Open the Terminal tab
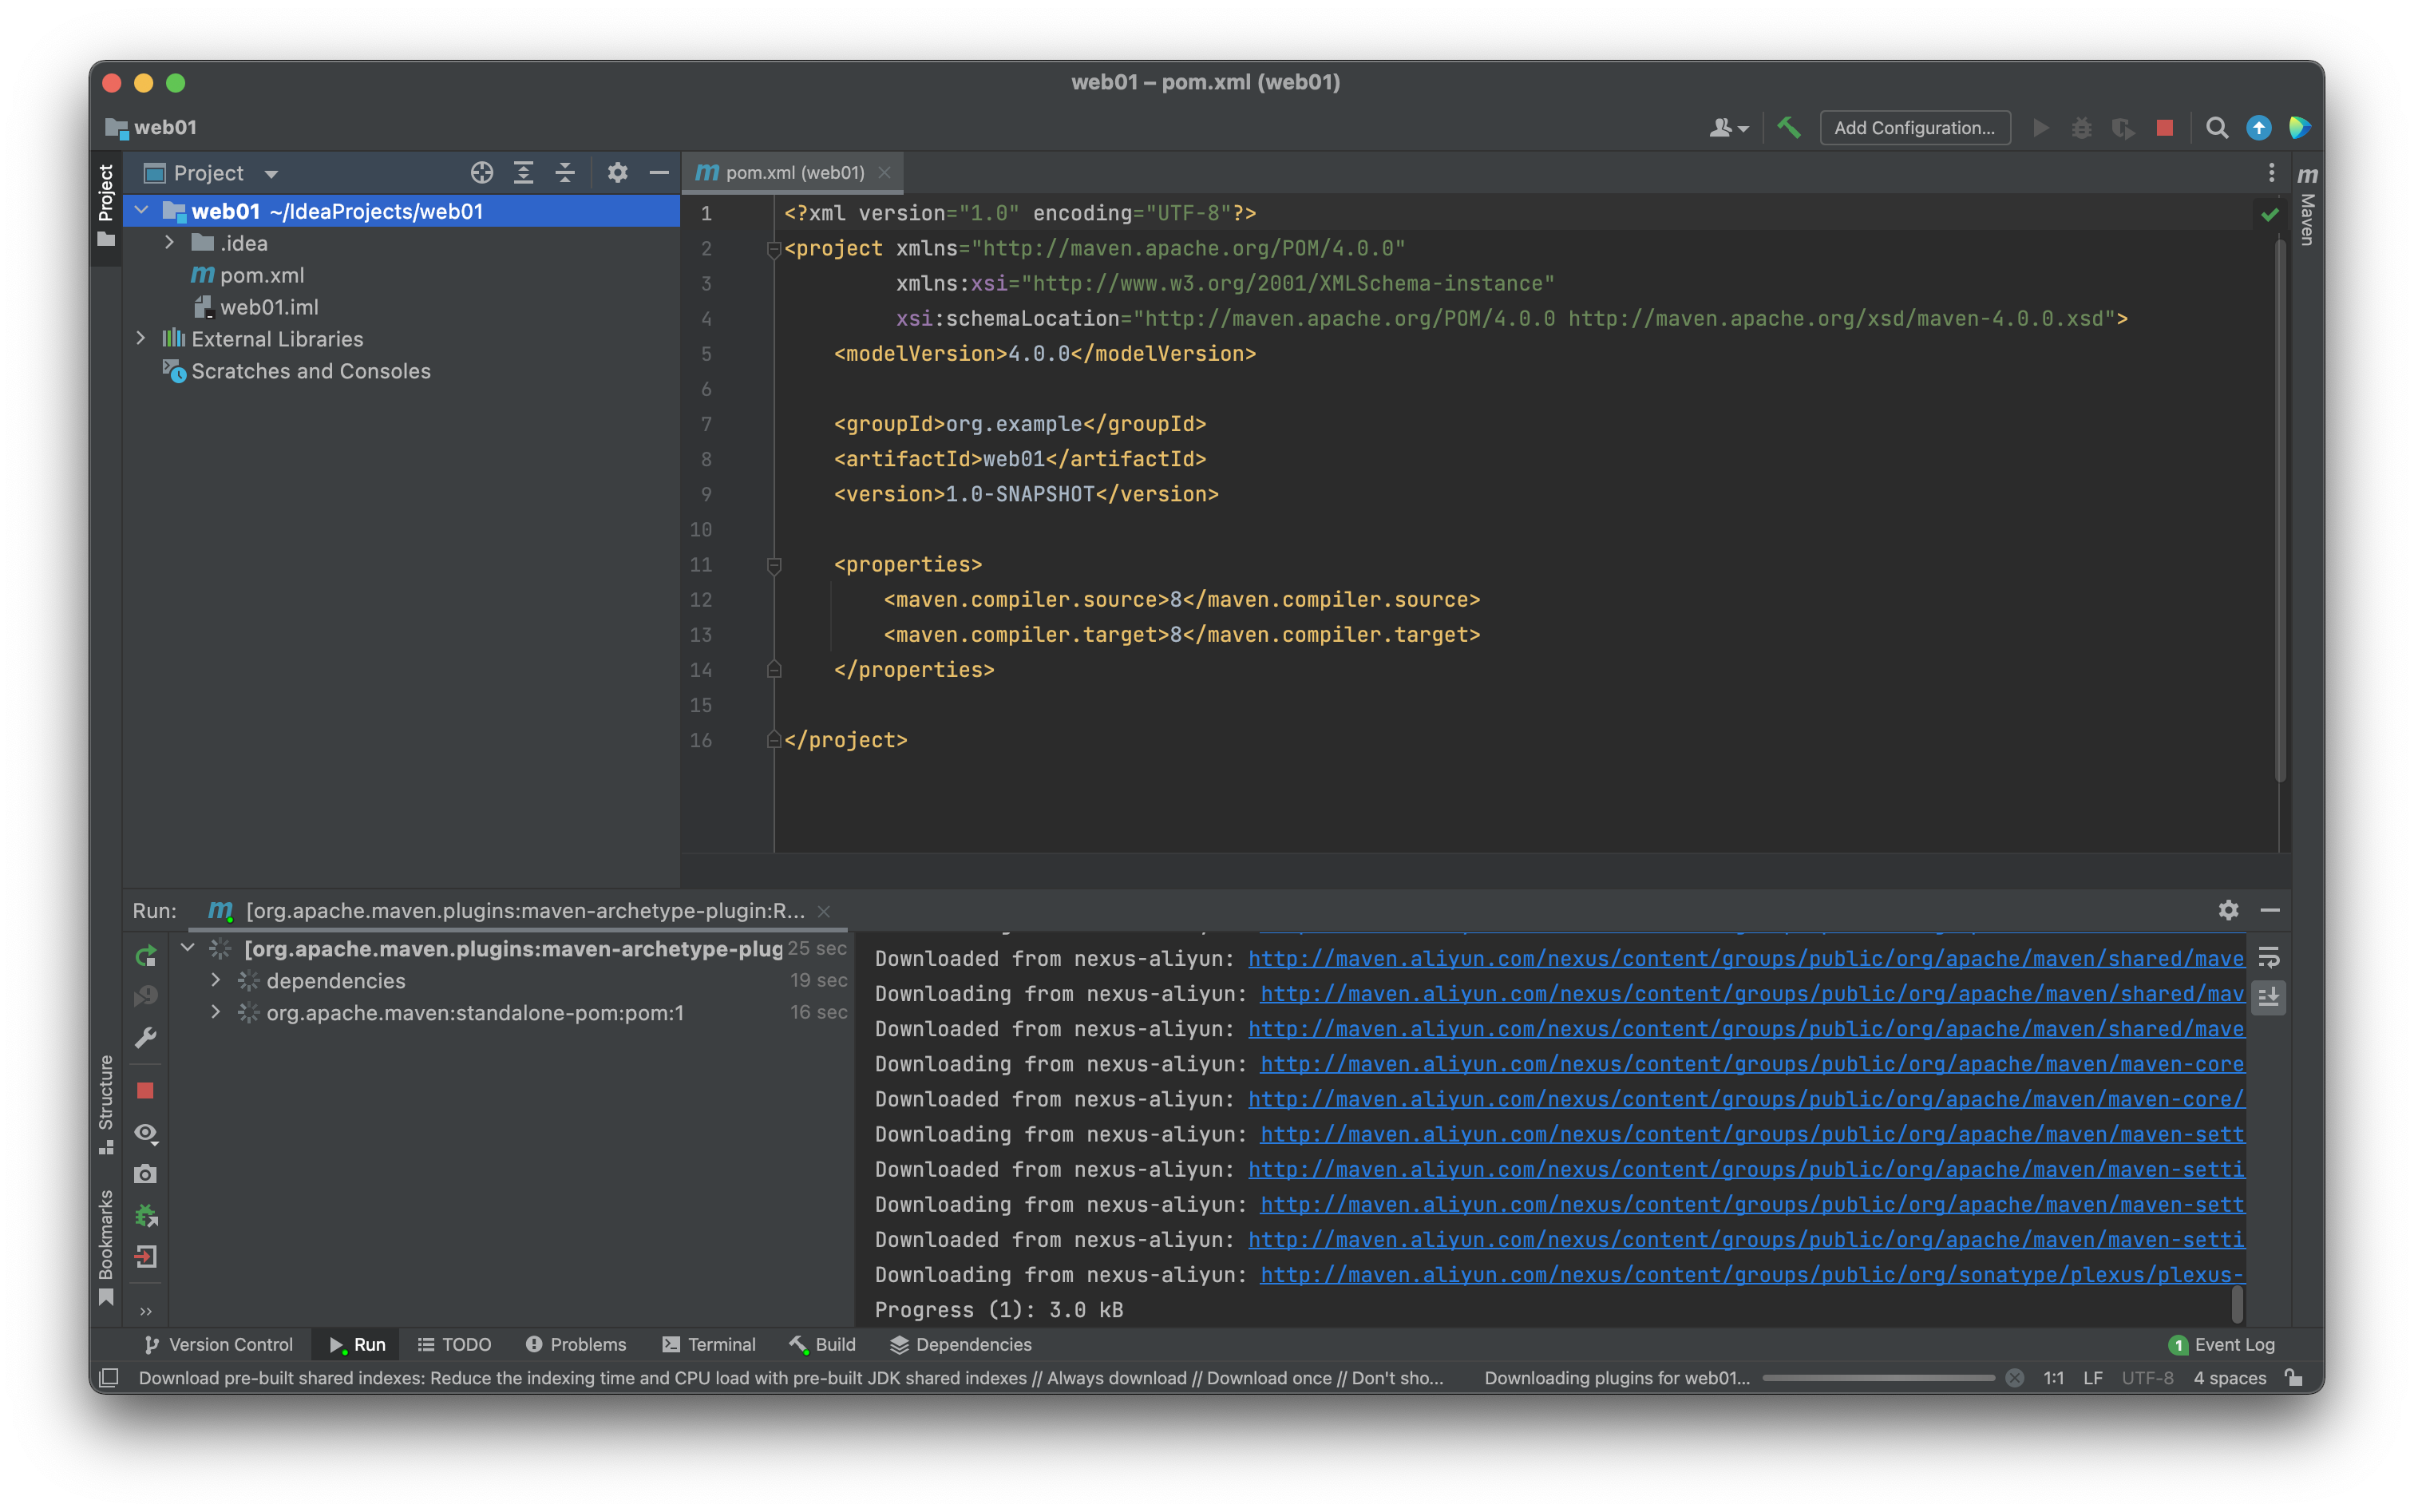 pos(709,1345)
